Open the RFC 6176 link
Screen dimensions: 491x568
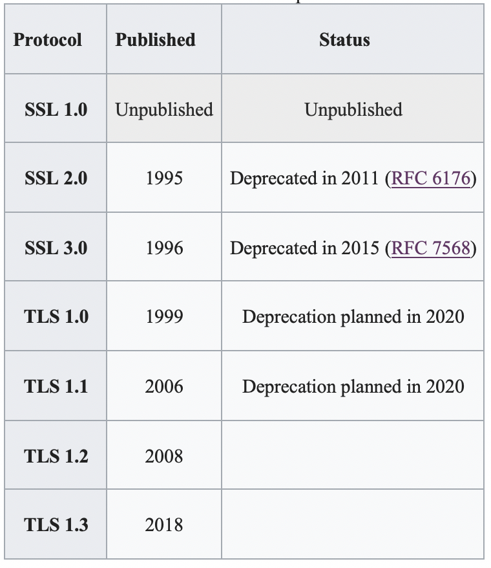[x=430, y=178]
